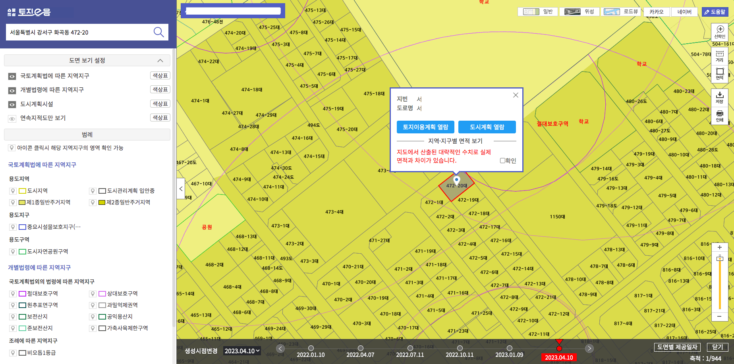Screen dimensions: 734x364
Task: Open 색상표 for 국토계획법에 따른 지역지구
Action: click(160, 75)
